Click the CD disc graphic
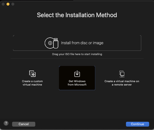This screenshot has width=154, height=130. point(49,43)
